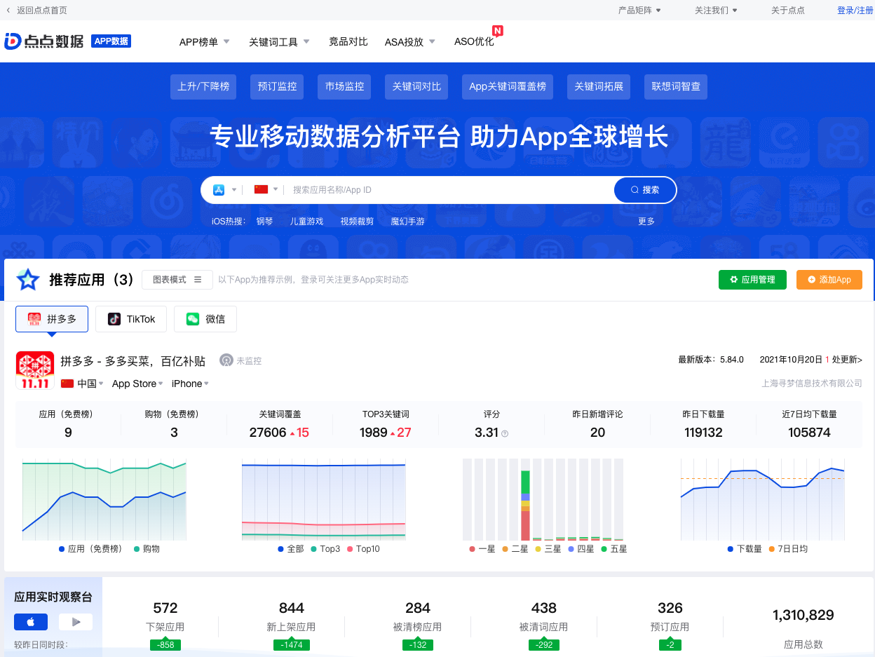
Task: Click the red N badge on ASO优化
Action: (498, 31)
